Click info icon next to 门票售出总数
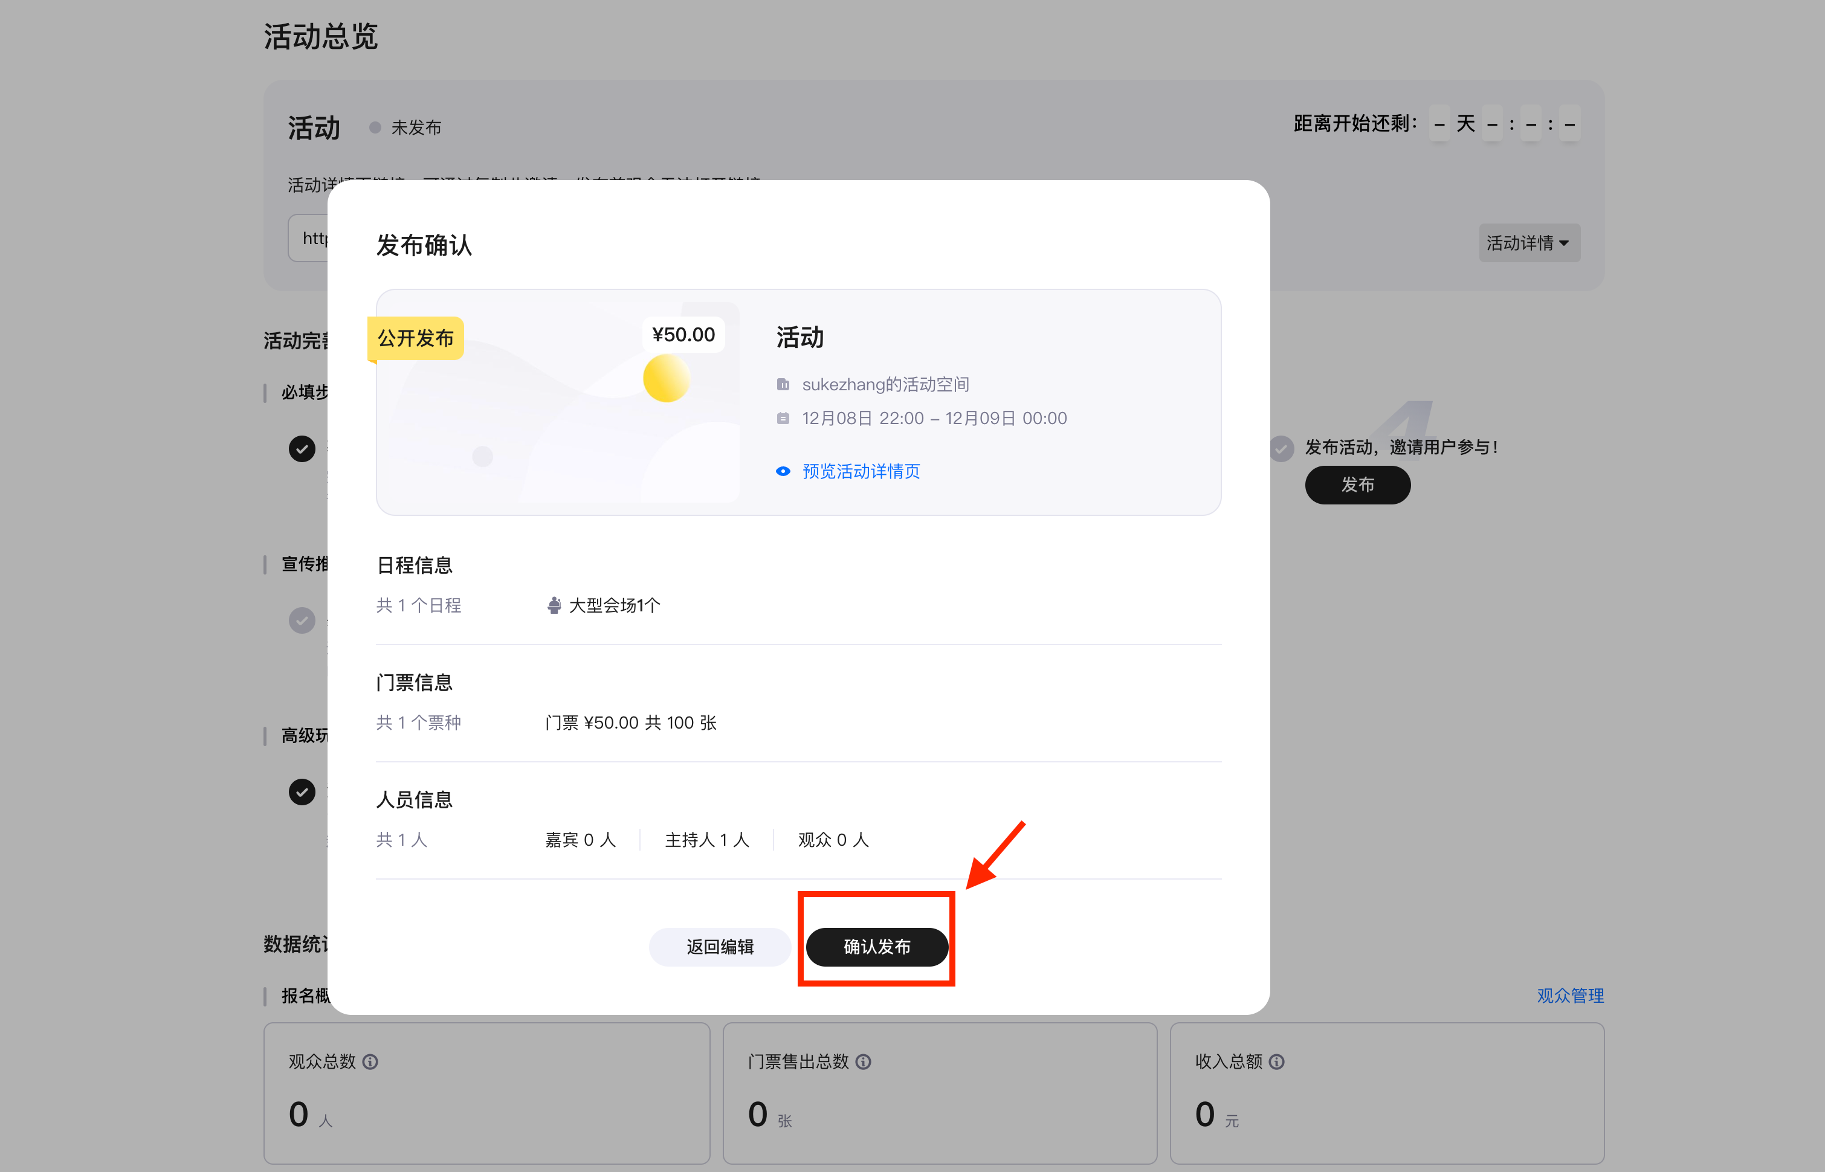This screenshot has height=1172, width=1825. (863, 1061)
